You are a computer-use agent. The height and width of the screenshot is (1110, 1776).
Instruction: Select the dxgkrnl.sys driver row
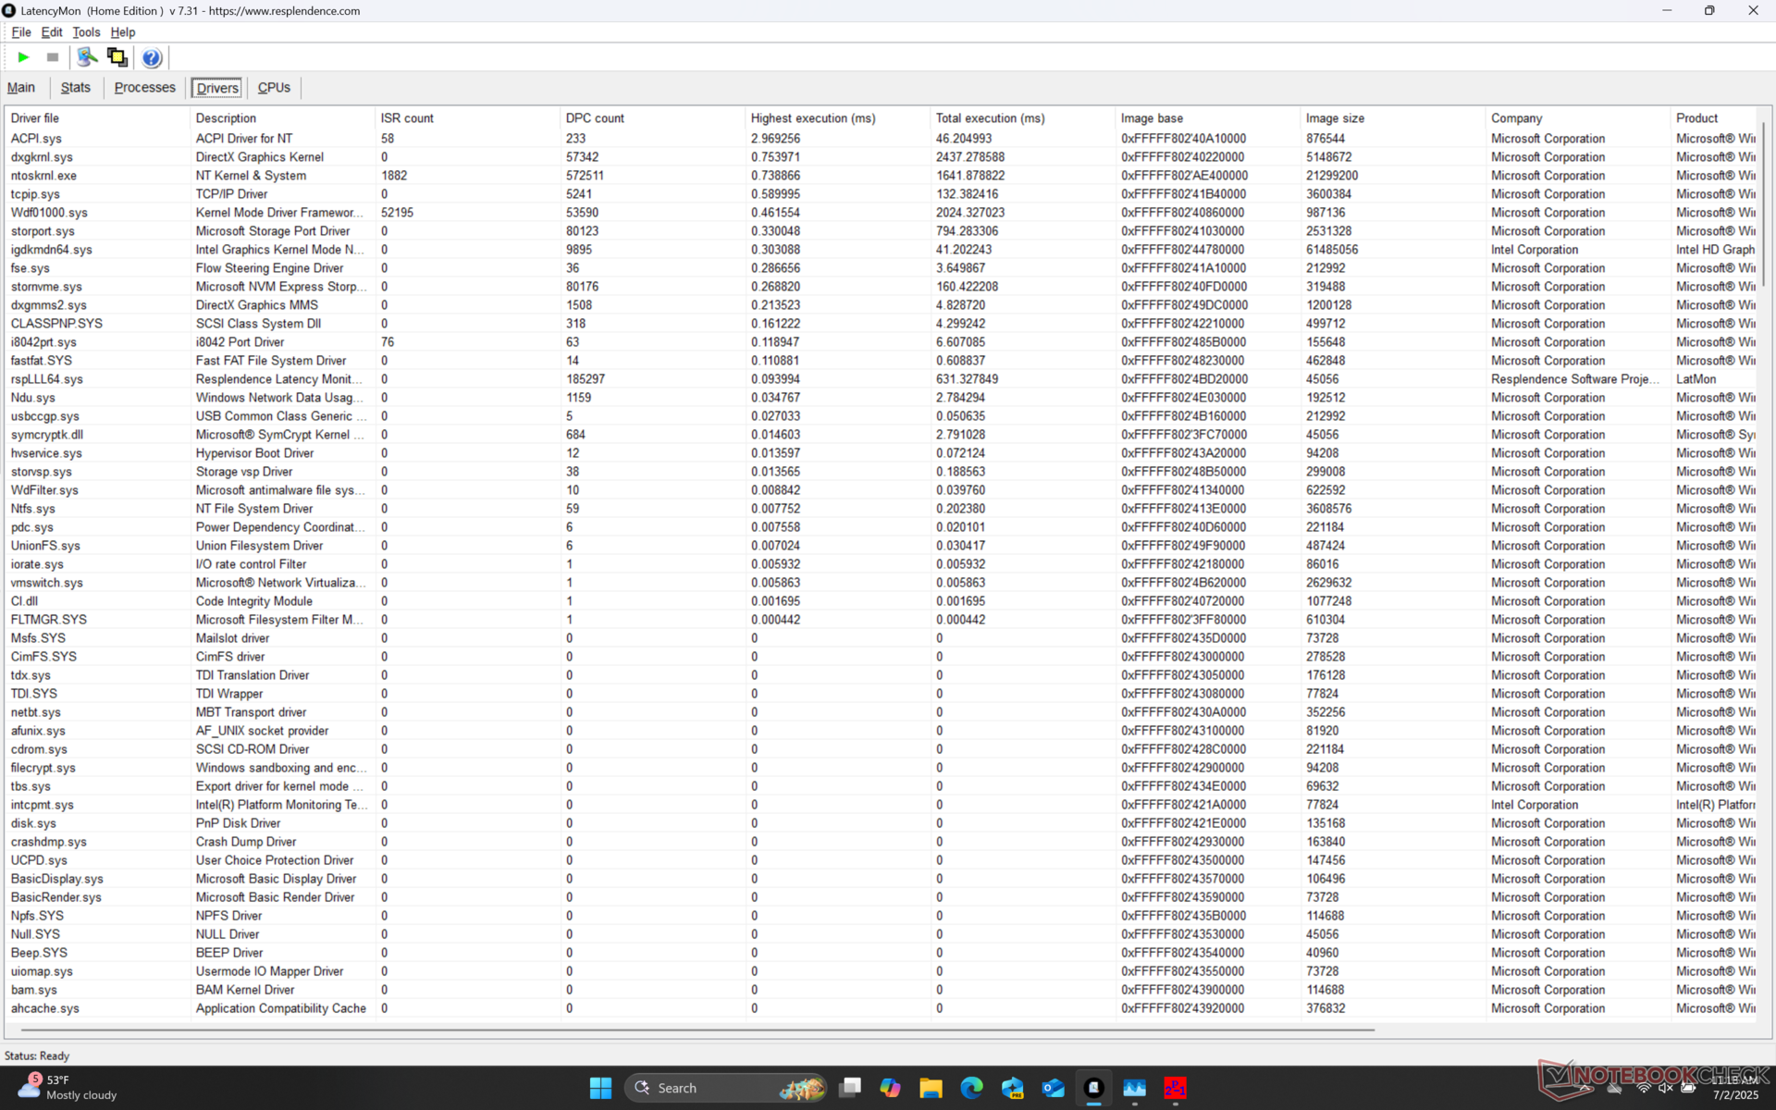[881, 157]
